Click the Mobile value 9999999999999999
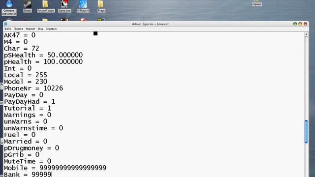 pos(73,168)
